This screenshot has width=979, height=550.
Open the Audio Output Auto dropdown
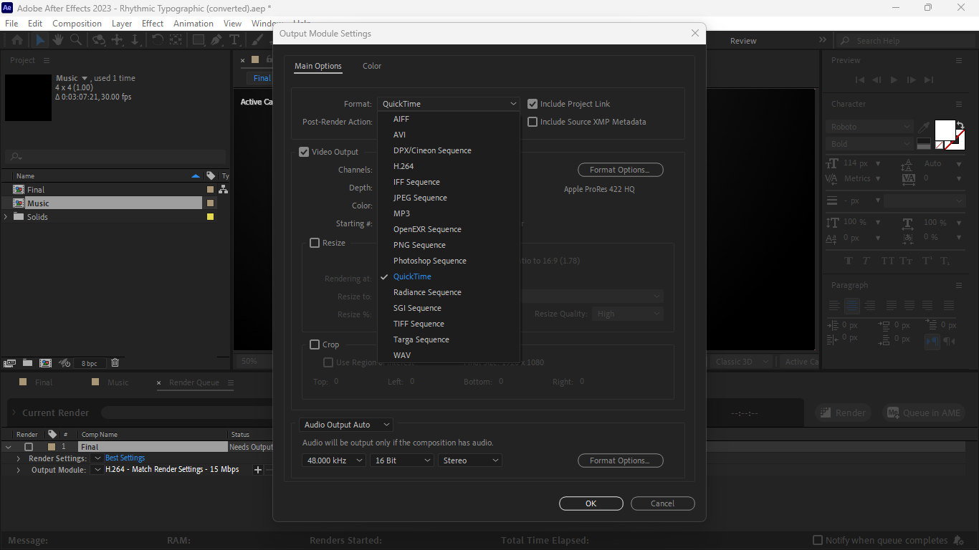click(346, 425)
